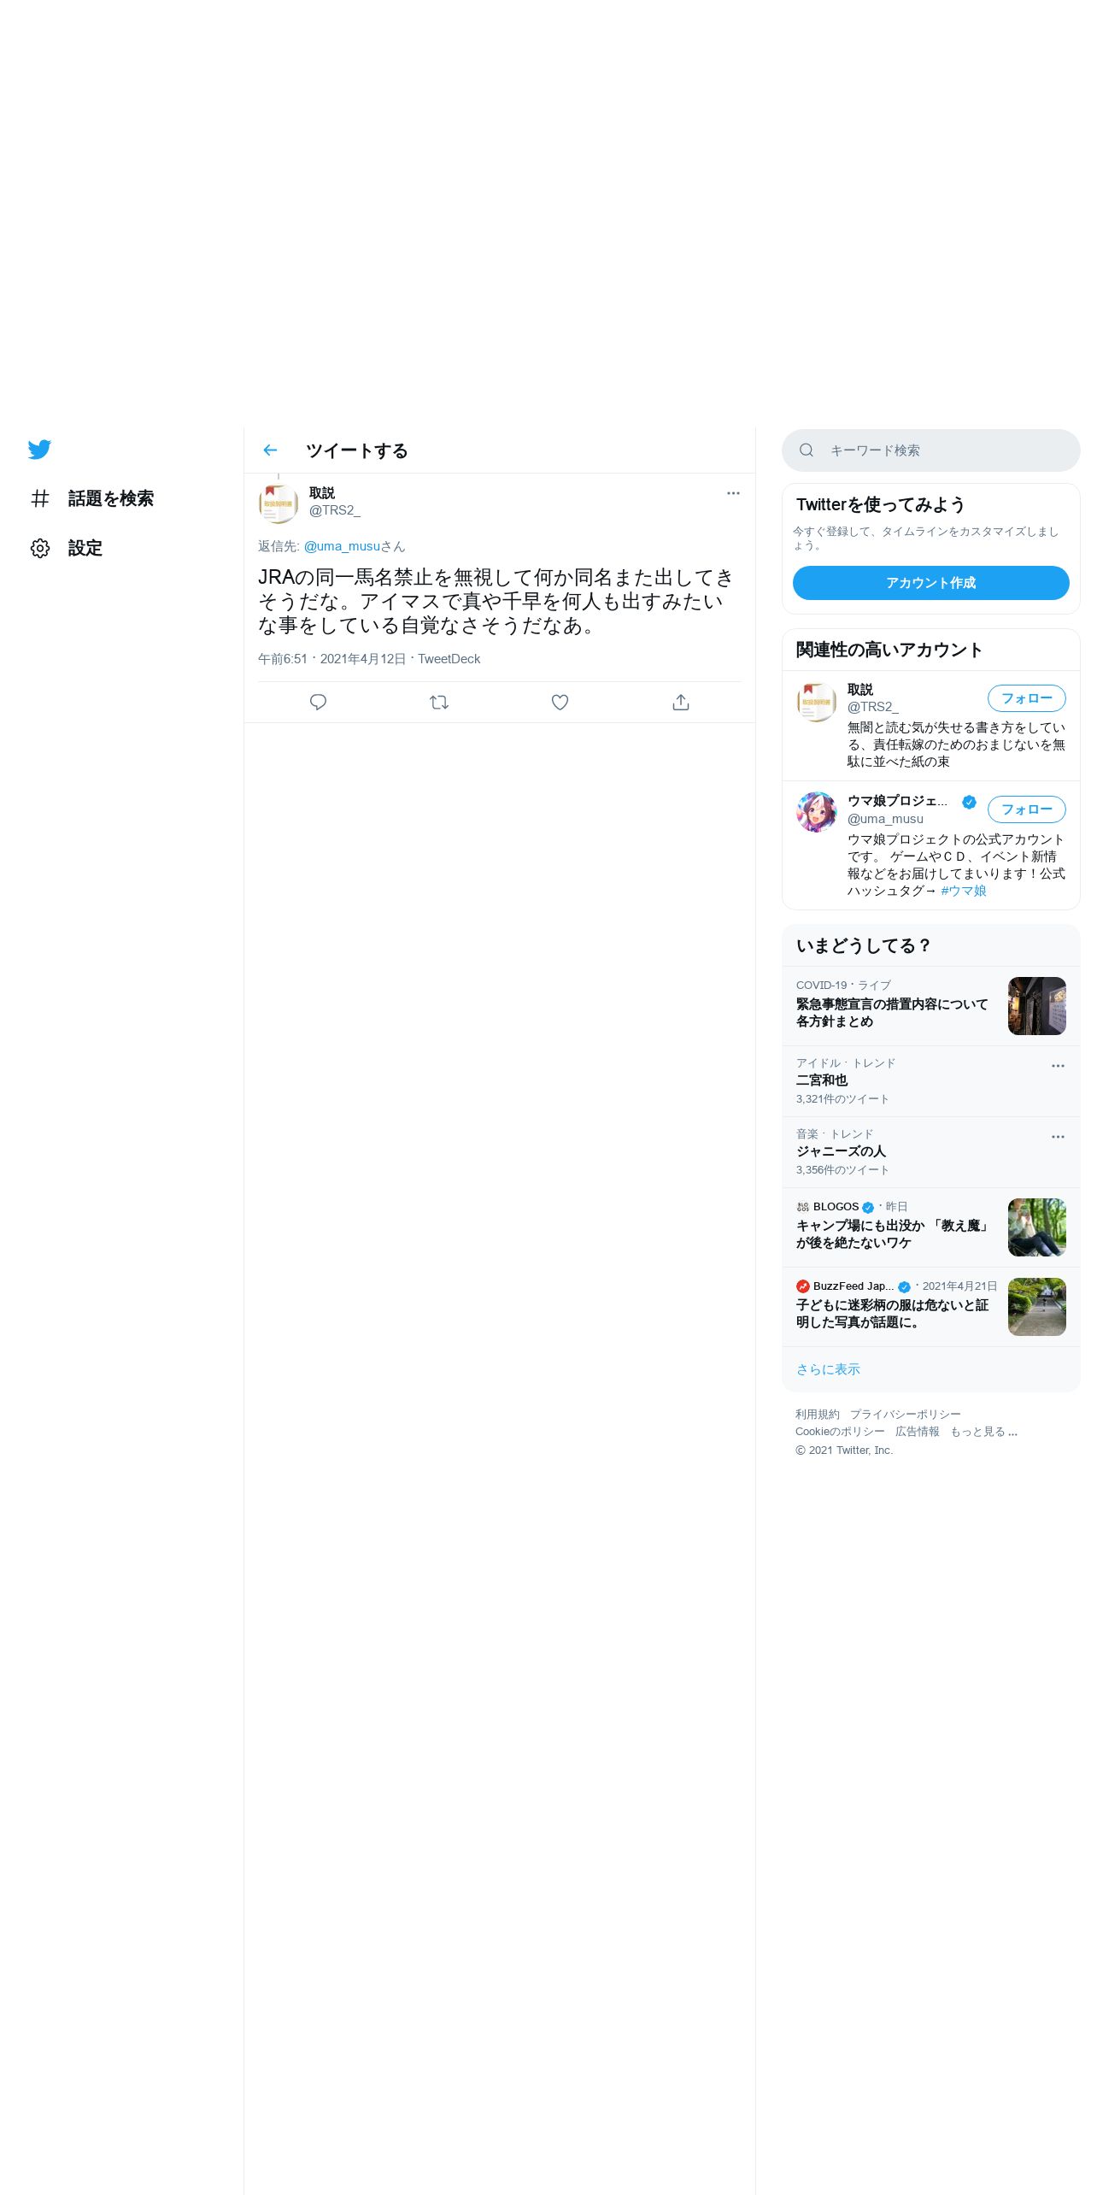Open the プライバシーポリシー footer link
This screenshot has width=1097, height=2195.
tap(906, 1415)
